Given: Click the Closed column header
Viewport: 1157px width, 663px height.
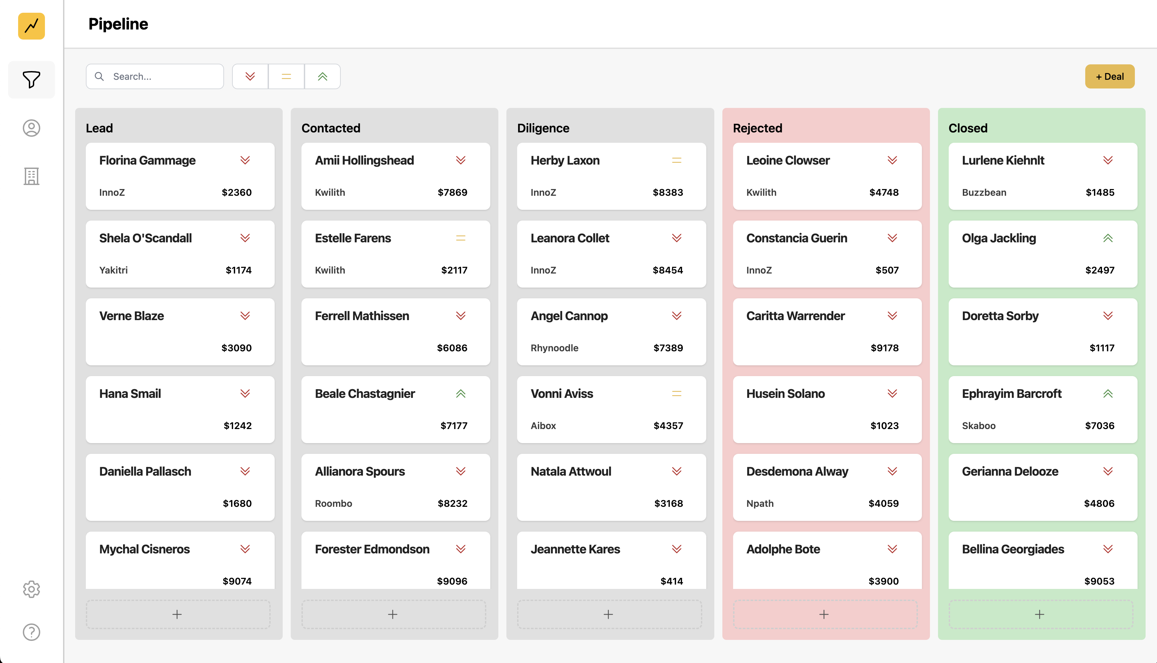Looking at the screenshot, I should [968, 128].
